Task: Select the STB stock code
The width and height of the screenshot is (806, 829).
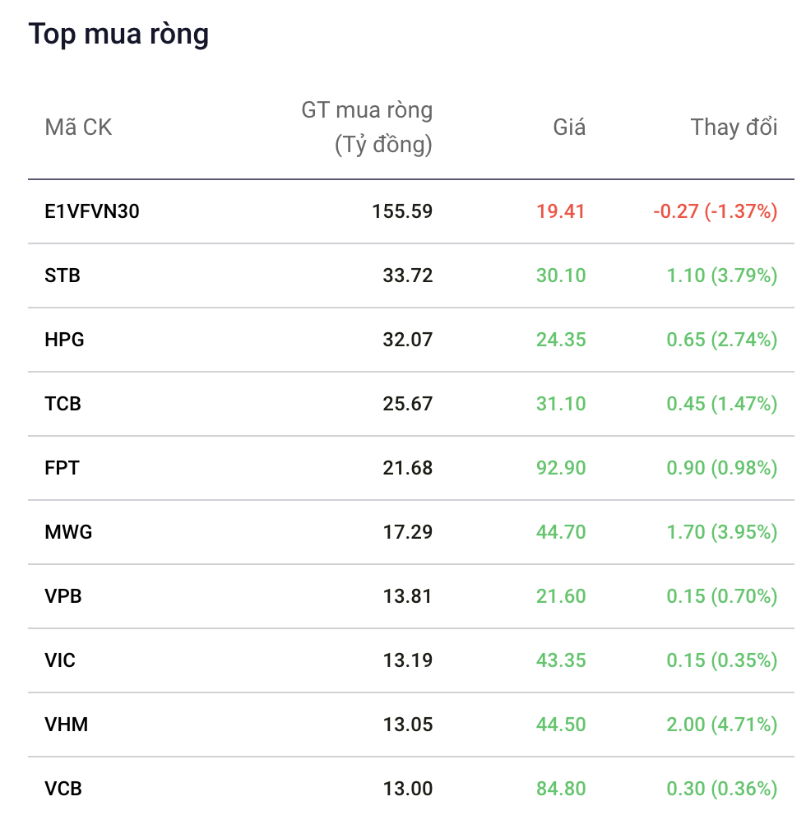Action: pos(63,276)
